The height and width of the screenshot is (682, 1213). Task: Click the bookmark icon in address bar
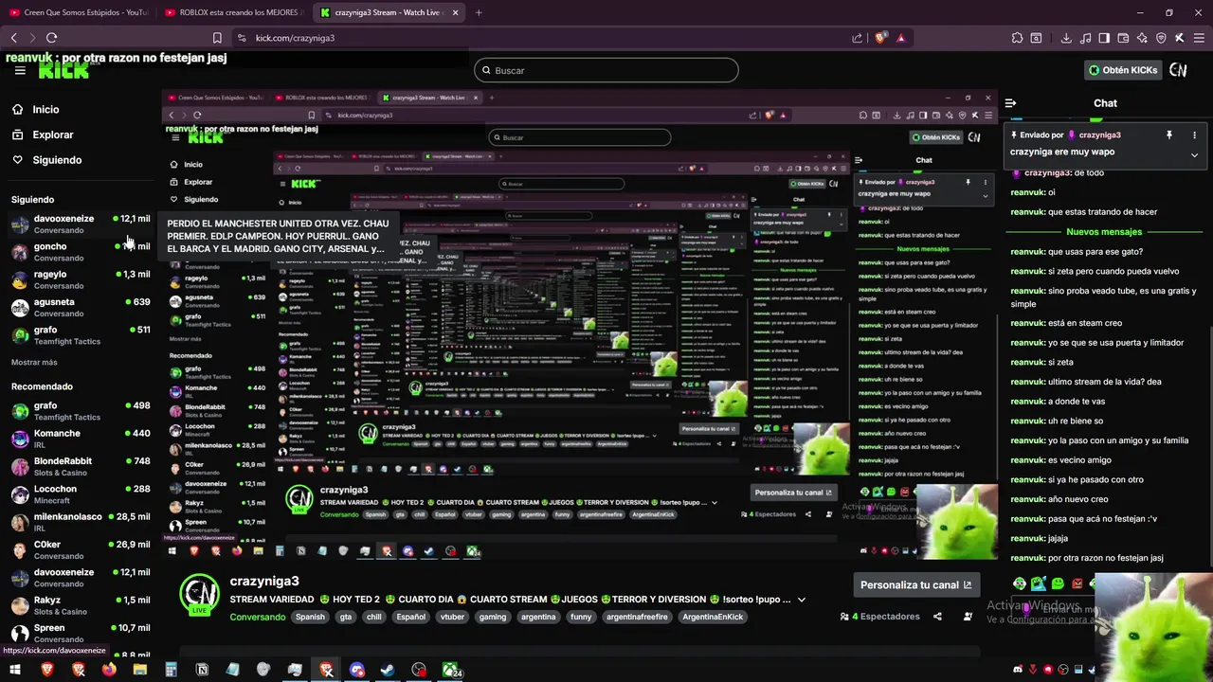(x=217, y=38)
